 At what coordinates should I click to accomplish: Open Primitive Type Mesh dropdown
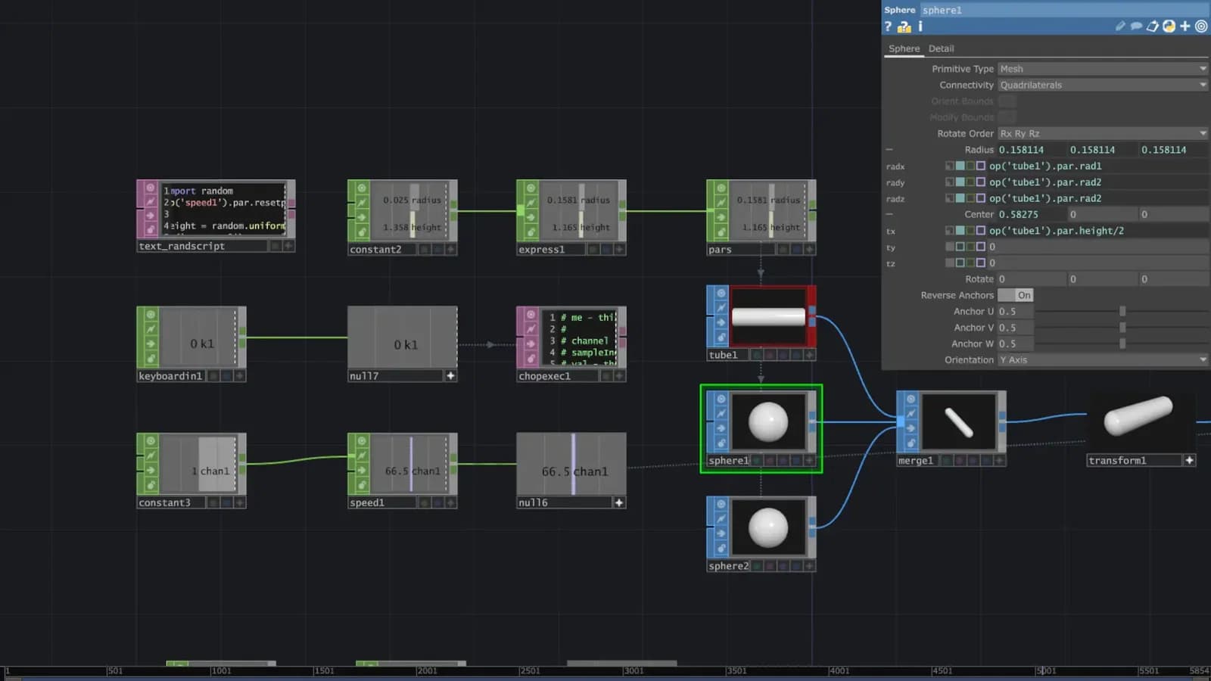click(1103, 69)
